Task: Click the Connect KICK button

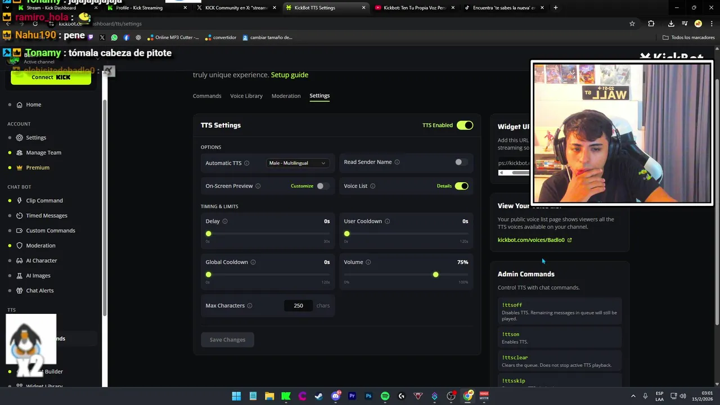Action: 51,78
